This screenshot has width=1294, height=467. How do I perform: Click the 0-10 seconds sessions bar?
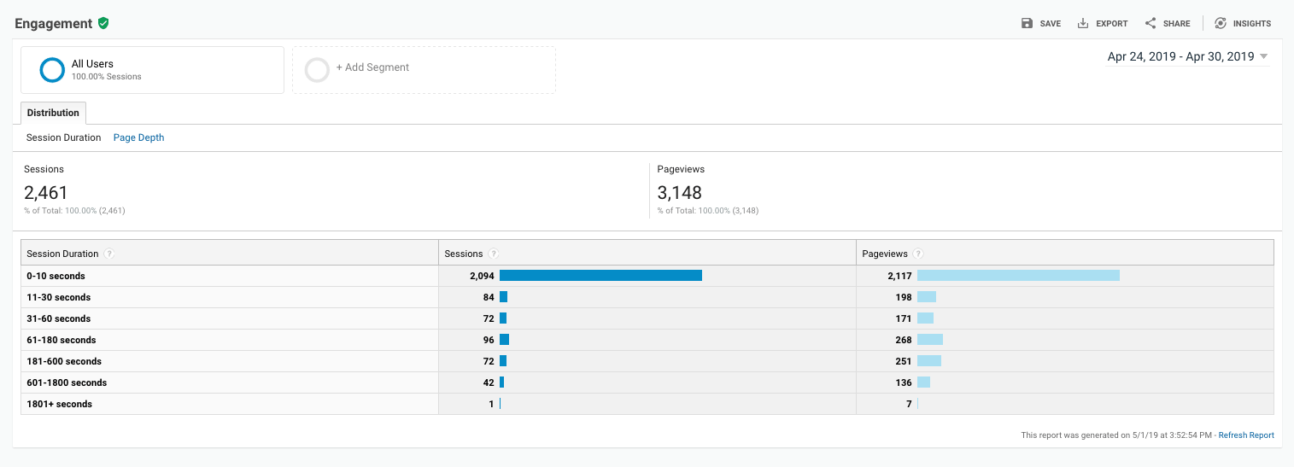point(600,276)
